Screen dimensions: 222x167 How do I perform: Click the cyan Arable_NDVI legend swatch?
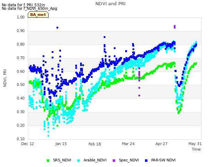tap(79, 161)
